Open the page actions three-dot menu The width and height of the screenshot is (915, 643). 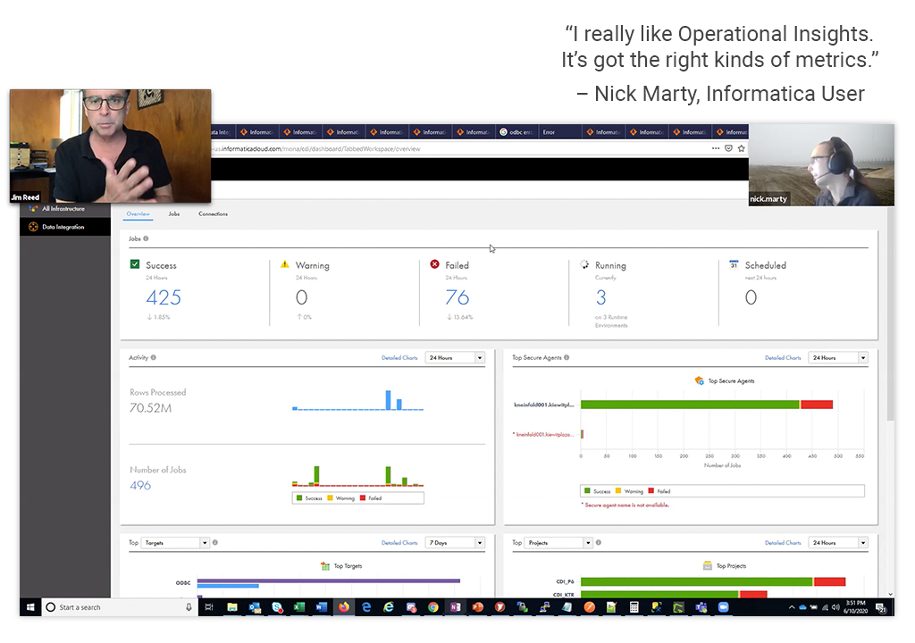[716, 148]
